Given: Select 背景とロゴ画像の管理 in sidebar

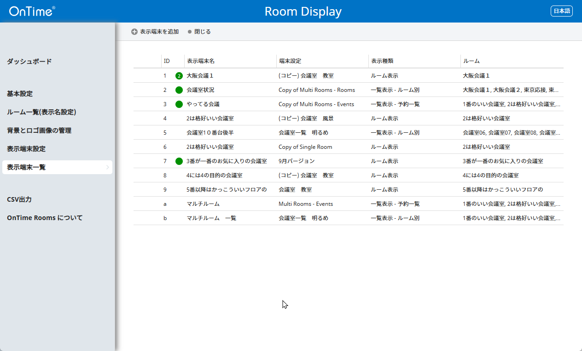Looking at the screenshot, I should point(39,130).
